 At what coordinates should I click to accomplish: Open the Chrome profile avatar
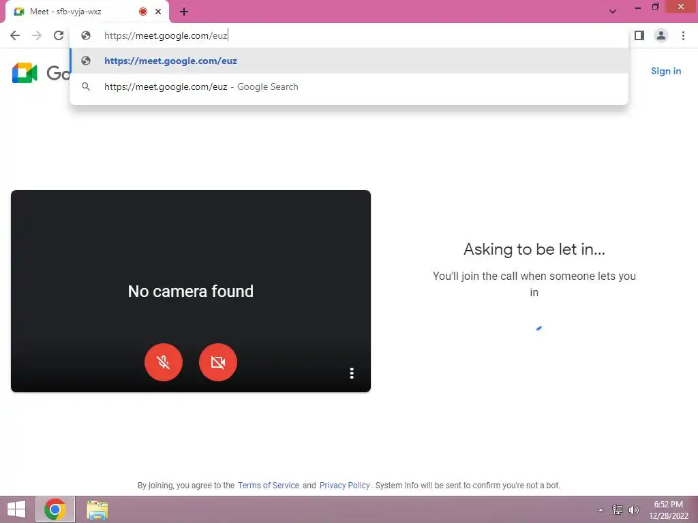click(661, 35)
